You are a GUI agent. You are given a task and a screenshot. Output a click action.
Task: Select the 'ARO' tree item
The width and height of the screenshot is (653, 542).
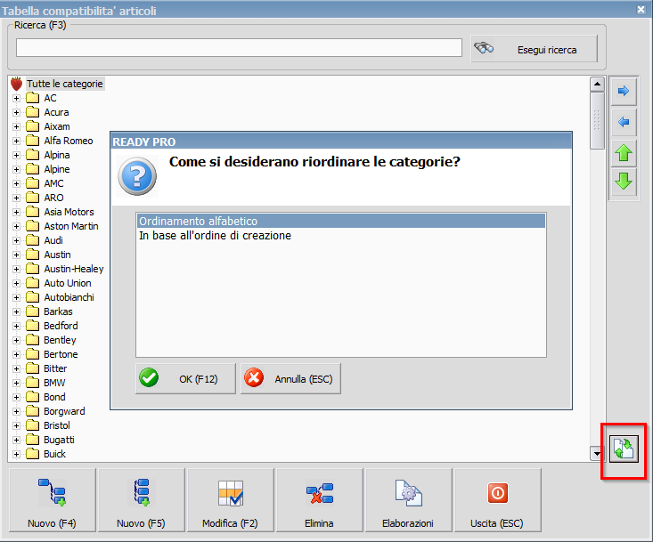click(53, 198)
